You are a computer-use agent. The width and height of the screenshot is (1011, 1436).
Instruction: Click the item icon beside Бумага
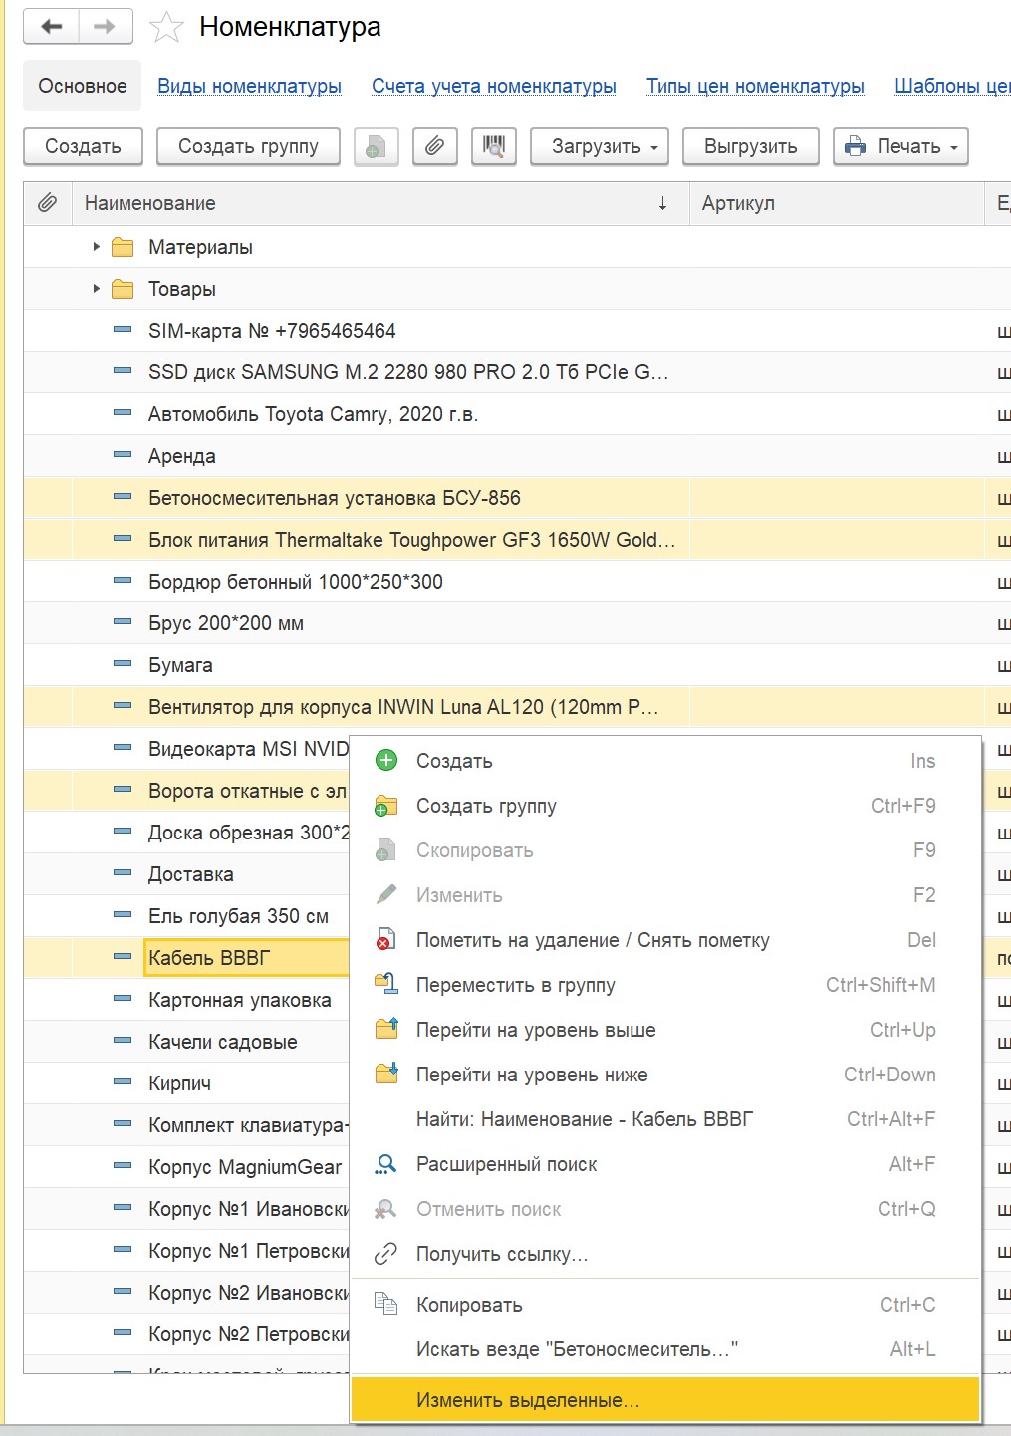click(x=123, y=664)
